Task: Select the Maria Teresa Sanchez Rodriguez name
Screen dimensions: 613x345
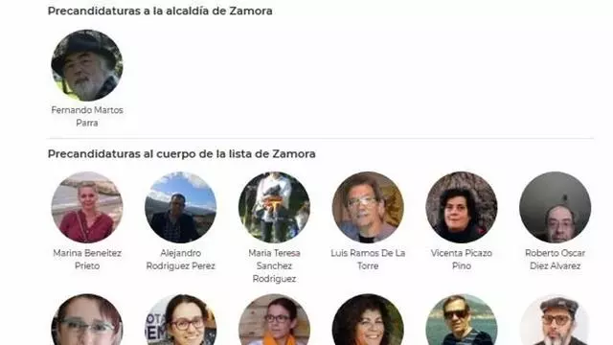Action: pos(274,265)
